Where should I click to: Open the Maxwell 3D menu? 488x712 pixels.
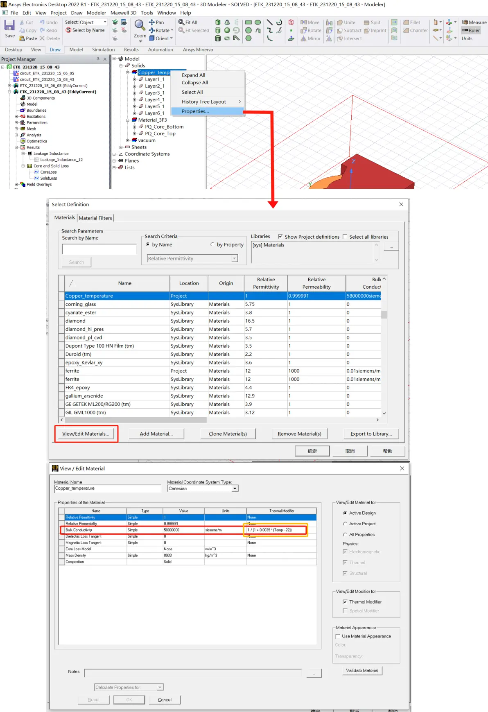click(123, 13)
